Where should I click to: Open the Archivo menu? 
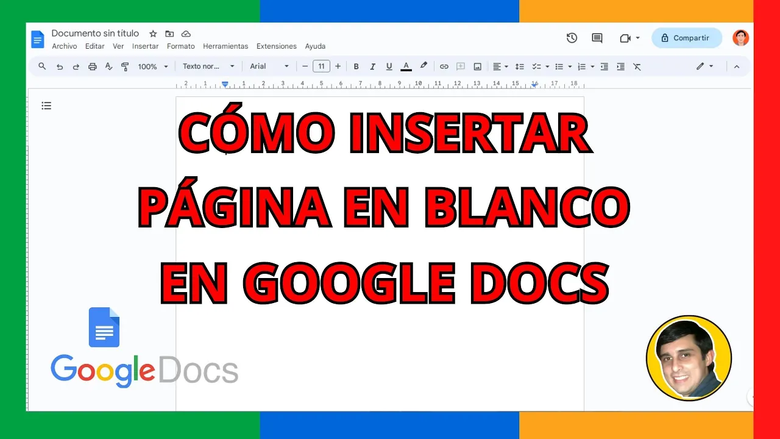click(65, 46)
